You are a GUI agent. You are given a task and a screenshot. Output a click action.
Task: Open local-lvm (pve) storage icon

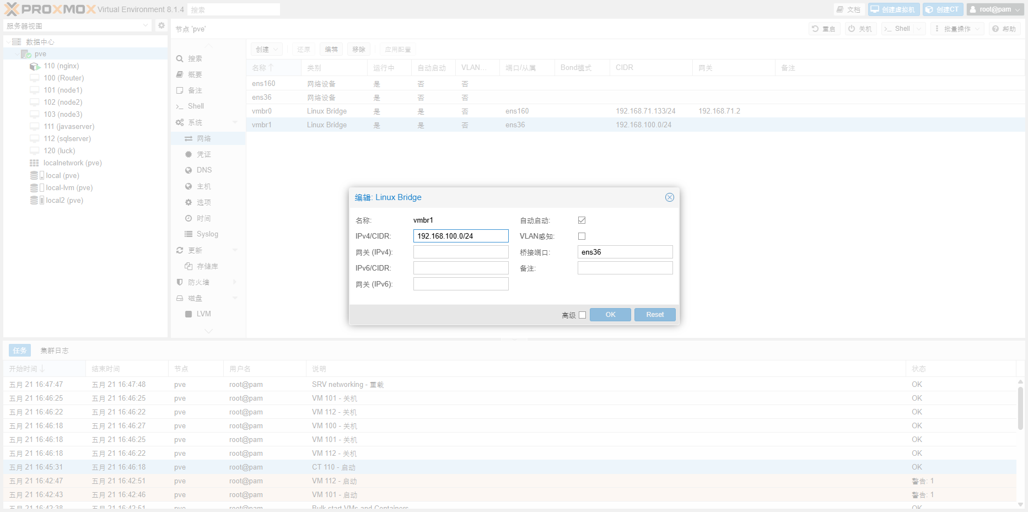click(37, 188)
